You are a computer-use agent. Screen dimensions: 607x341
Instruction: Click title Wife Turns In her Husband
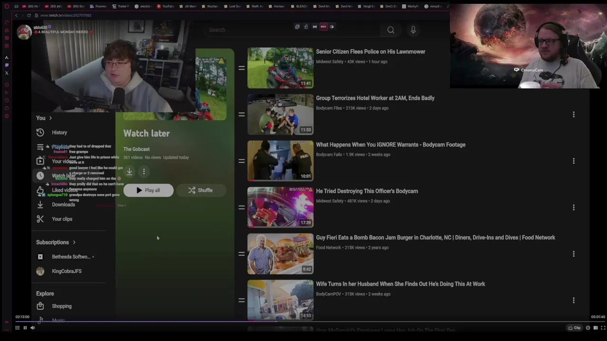click(400, 284)
